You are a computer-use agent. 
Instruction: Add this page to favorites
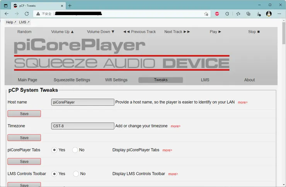(206, 14)
